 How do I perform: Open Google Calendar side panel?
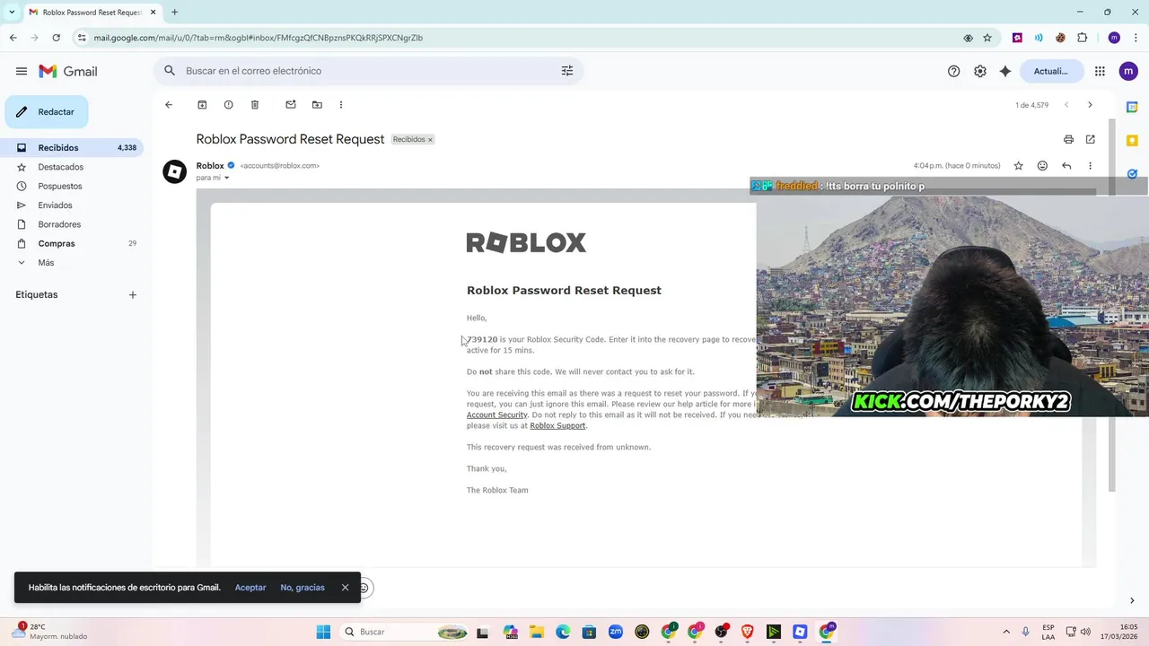click(1132, 106)
